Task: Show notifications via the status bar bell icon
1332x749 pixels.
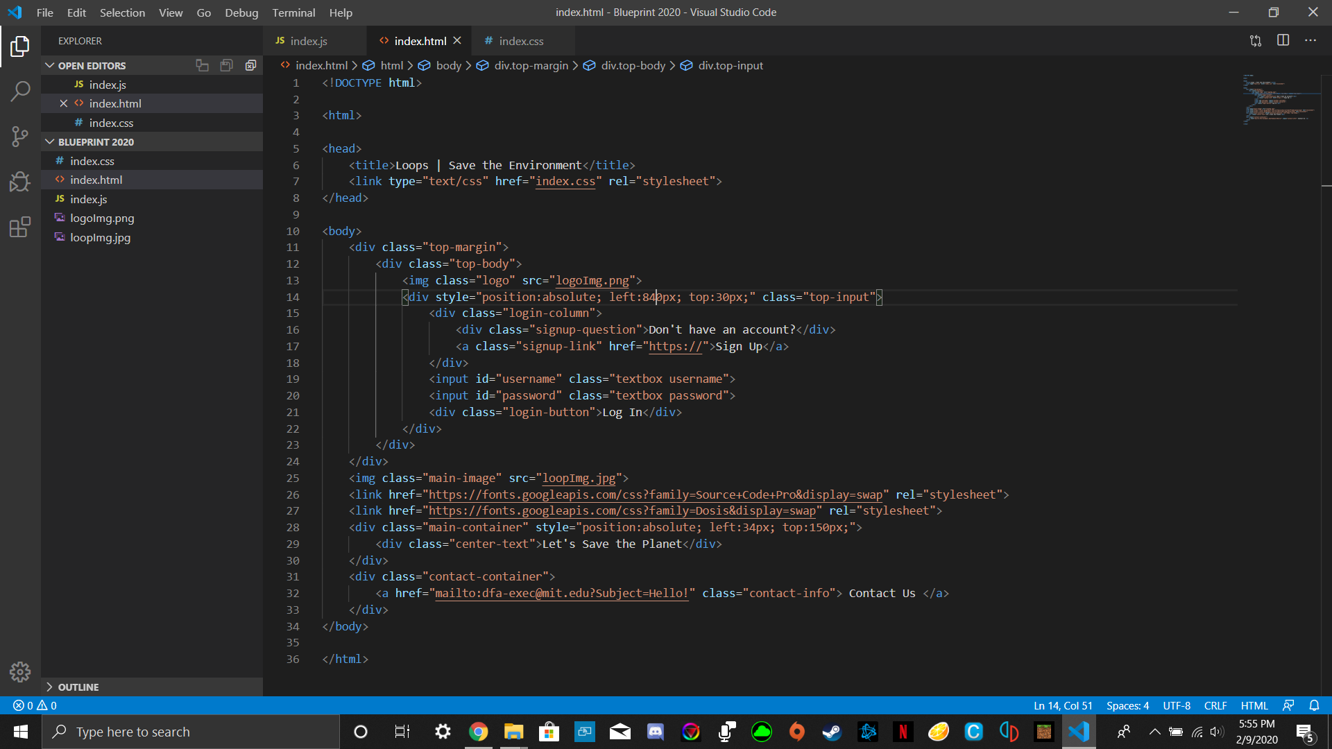Action: pos(1314,705)
